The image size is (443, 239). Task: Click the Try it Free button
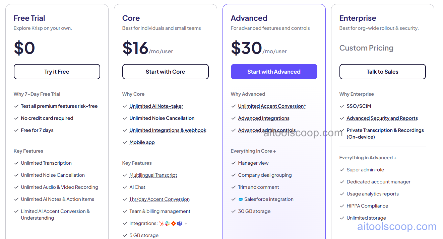pyautogui.click(x=57, y=72)
